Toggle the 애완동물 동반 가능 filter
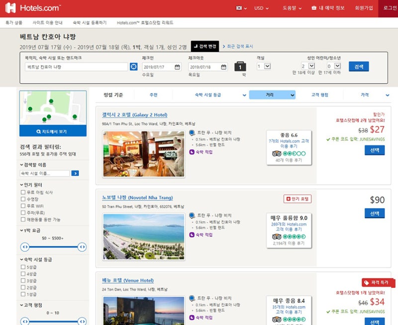This screenshot has width=398, height=325. click(x=23, y=219)
